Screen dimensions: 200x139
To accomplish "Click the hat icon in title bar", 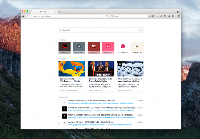I will 178,12.
